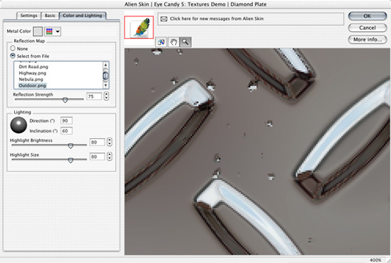Click the Highlight Size stepper arrows
The width and height of the screenshot is (391, 263).
(x=109, y=157)
